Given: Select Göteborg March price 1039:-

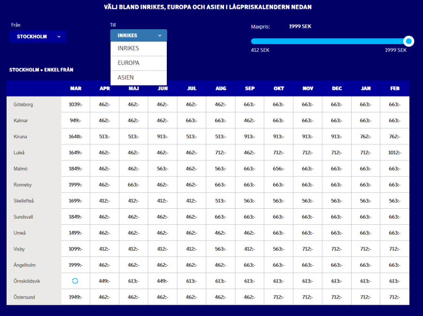Looking at the screenshot, I should pos(75,104).
